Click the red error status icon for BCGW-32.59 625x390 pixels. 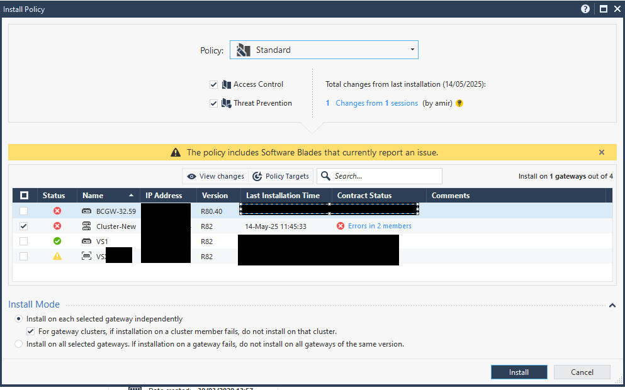point(57,211)
